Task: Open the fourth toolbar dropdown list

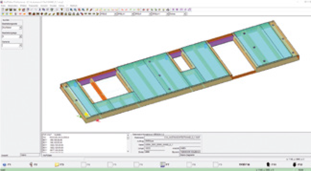Action: tap(167, 14)
